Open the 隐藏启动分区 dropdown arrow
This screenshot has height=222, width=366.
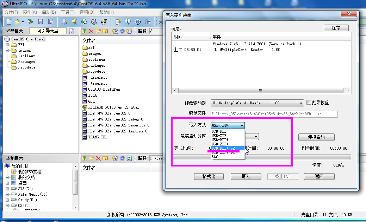coord(256,137)
